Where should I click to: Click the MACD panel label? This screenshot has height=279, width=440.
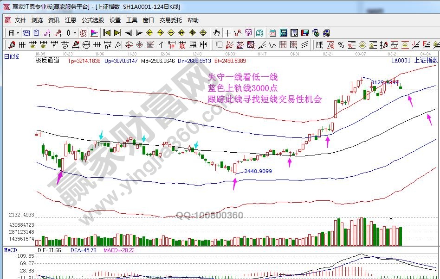click(x=10, y=250)
